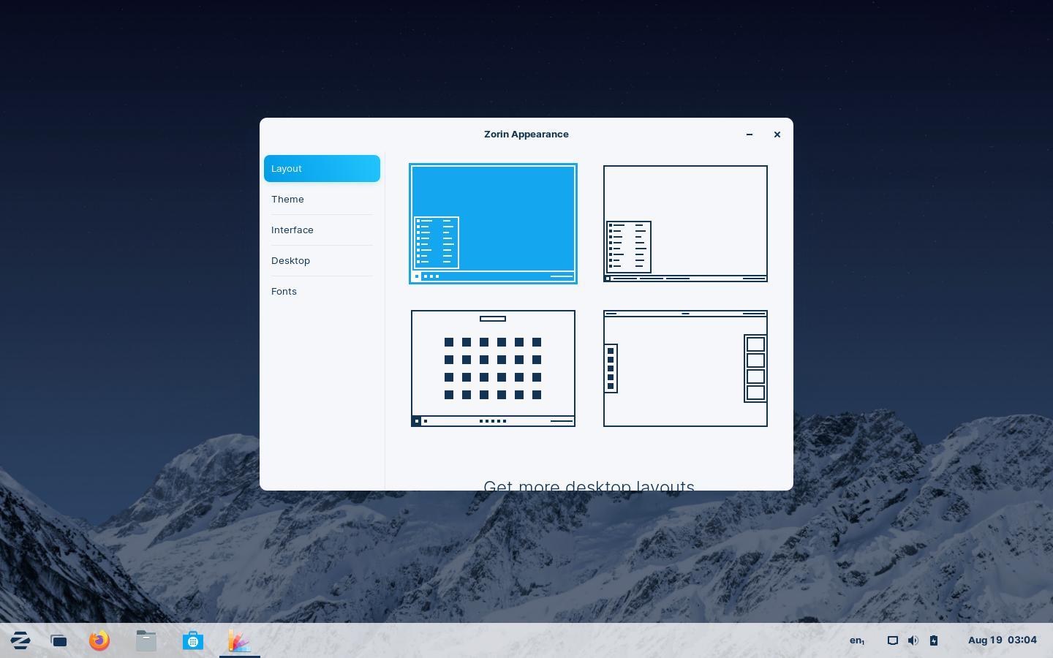Image resolution: width=1053 pixels, height=658 pixels.
Task: Open the Software store taskbar icon
Action: pyautogui.click(x=193, y=640)
